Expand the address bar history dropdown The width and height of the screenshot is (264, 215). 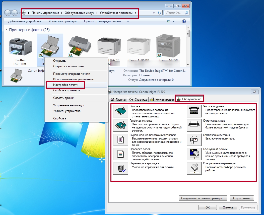[x=154, y=13]
